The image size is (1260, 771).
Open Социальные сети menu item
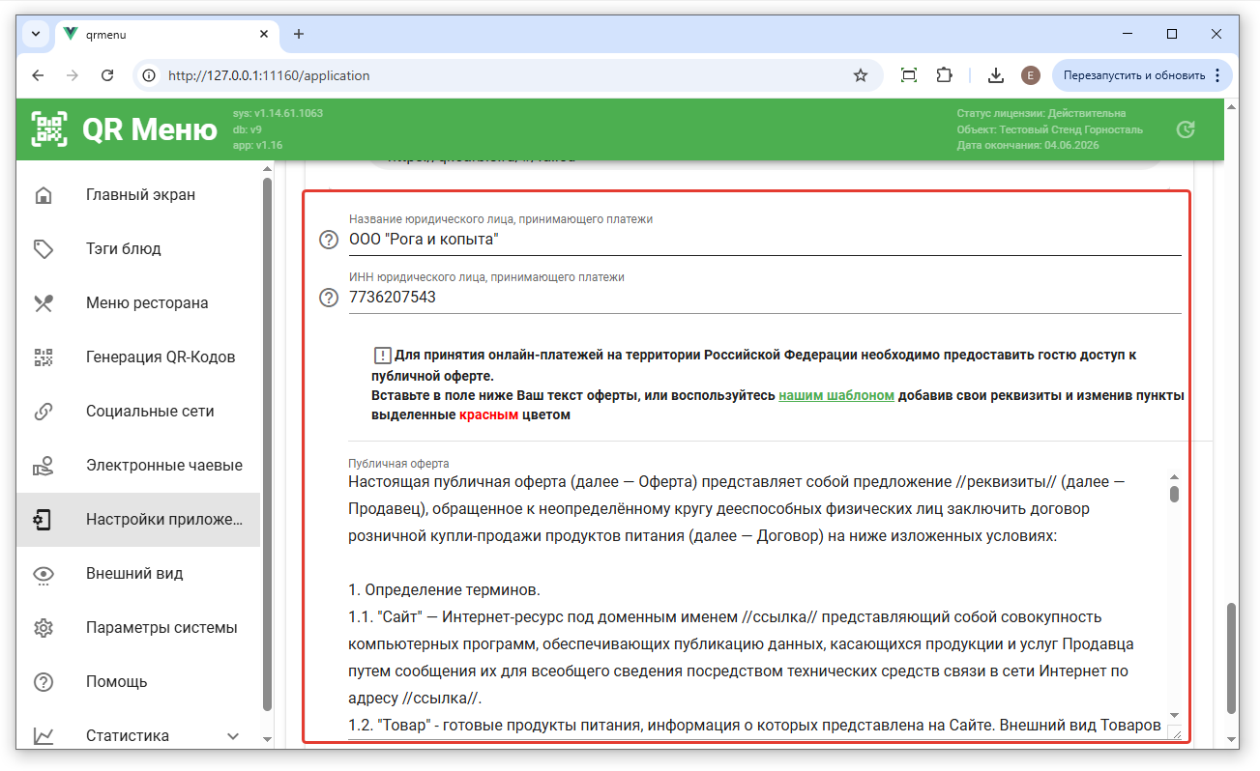[x=138, y=412]
